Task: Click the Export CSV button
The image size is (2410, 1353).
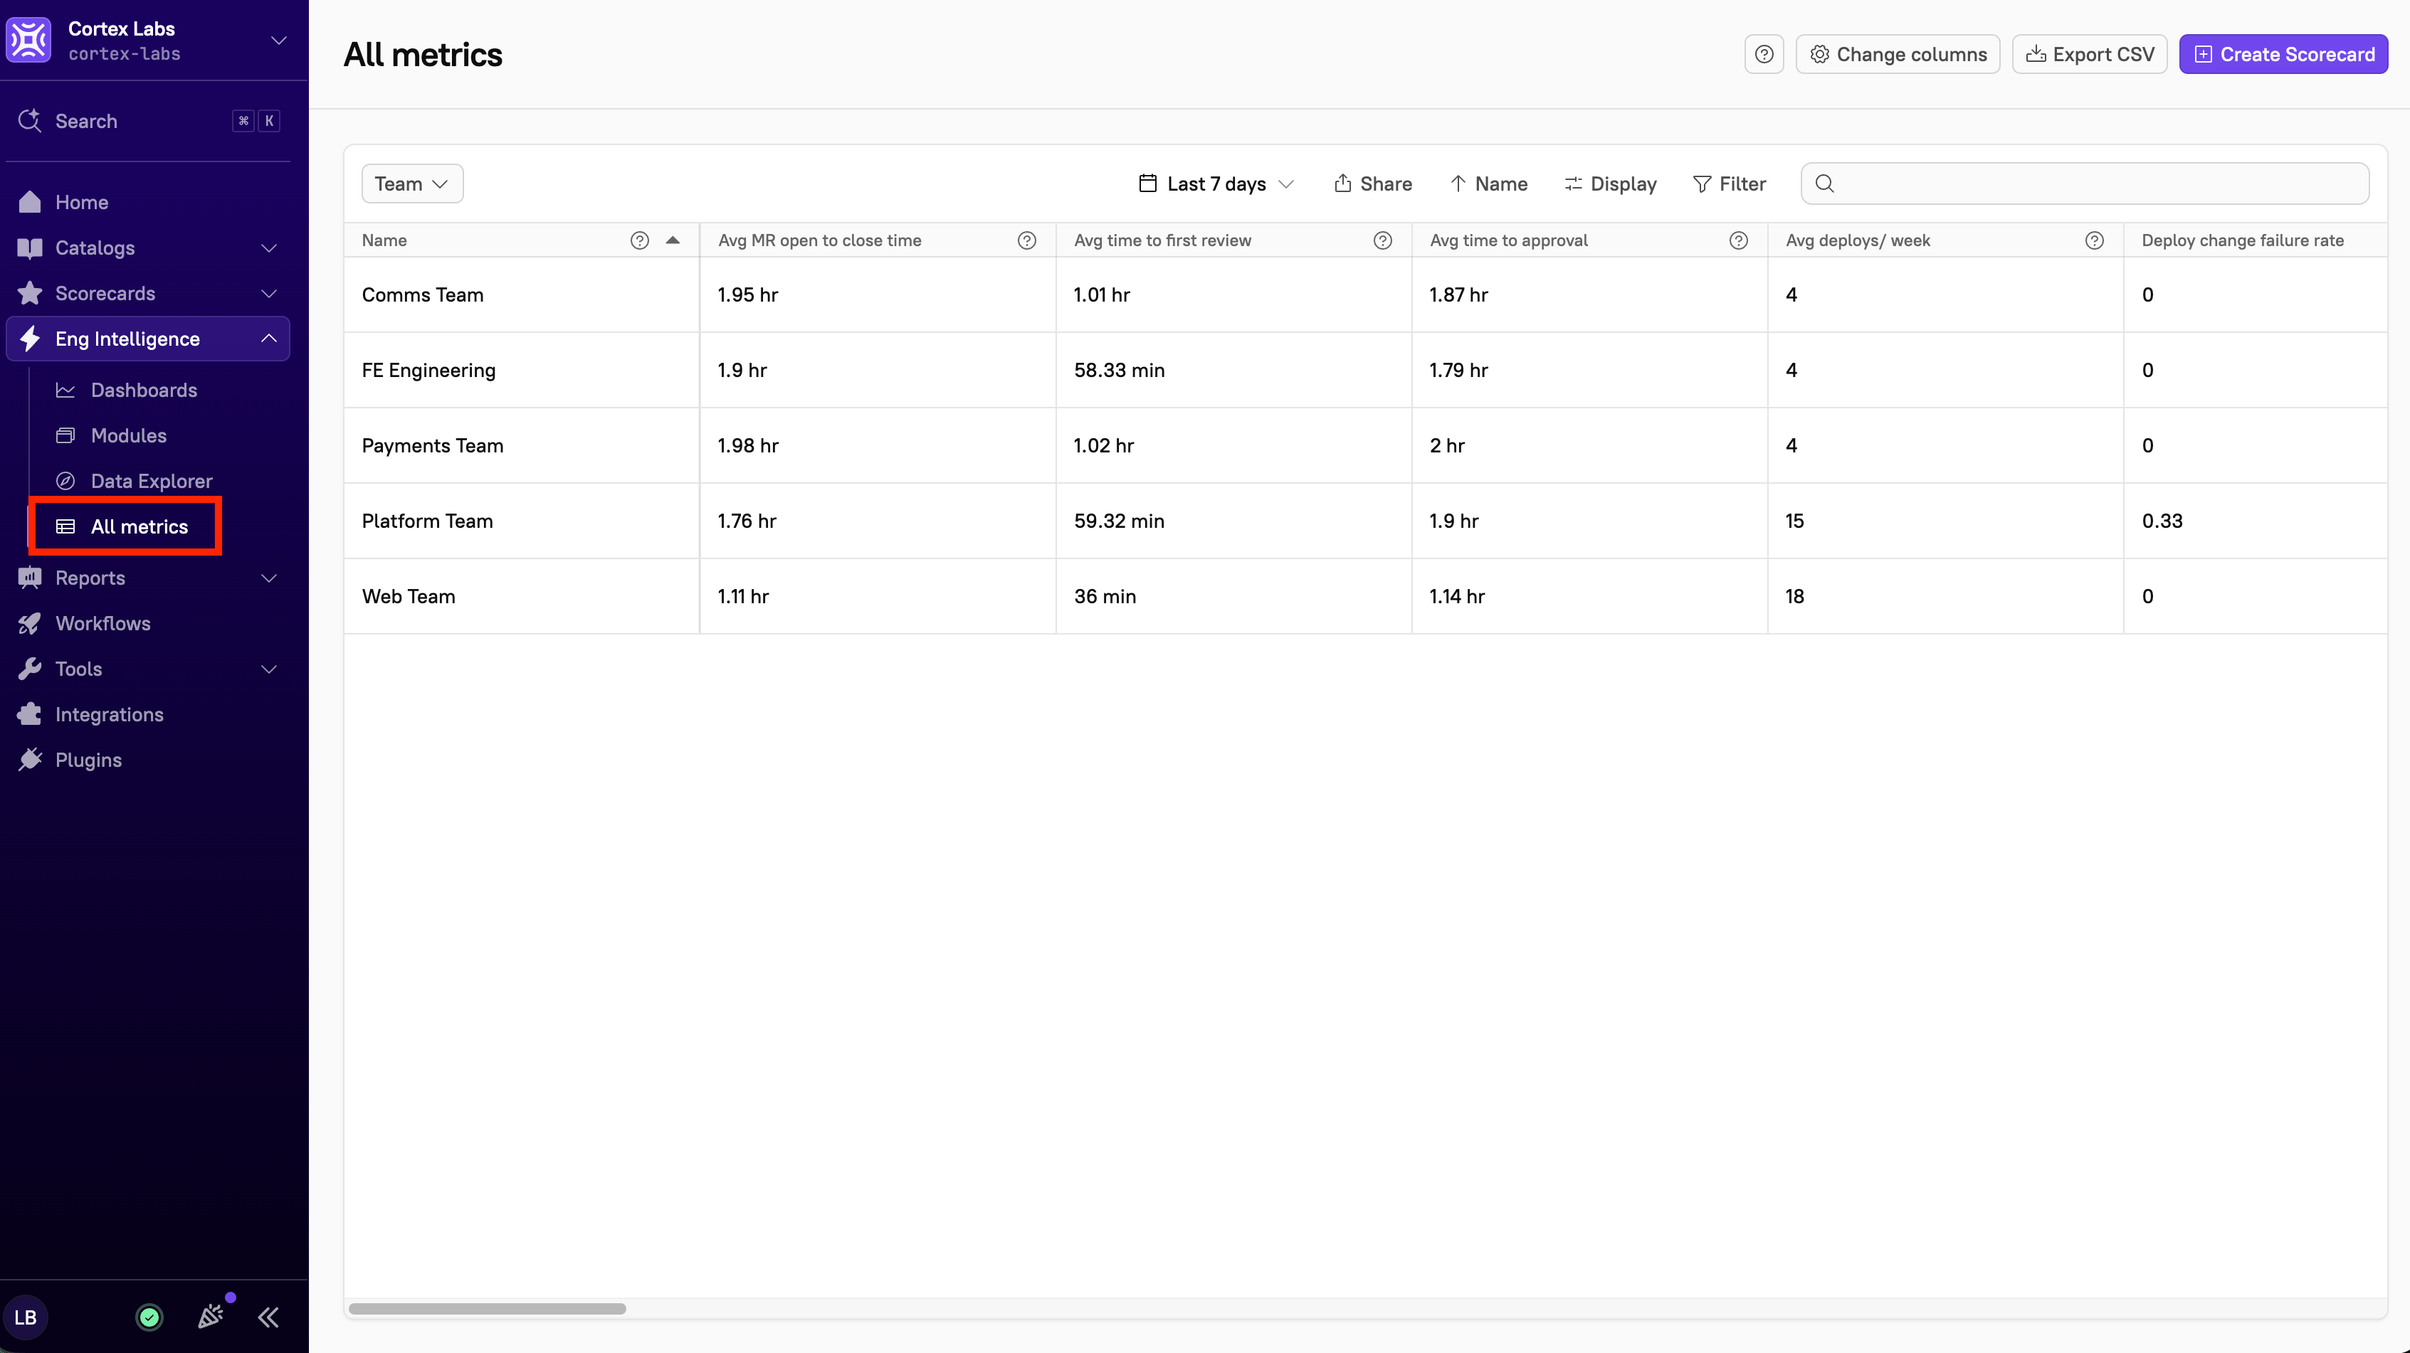Action: 2089,54
